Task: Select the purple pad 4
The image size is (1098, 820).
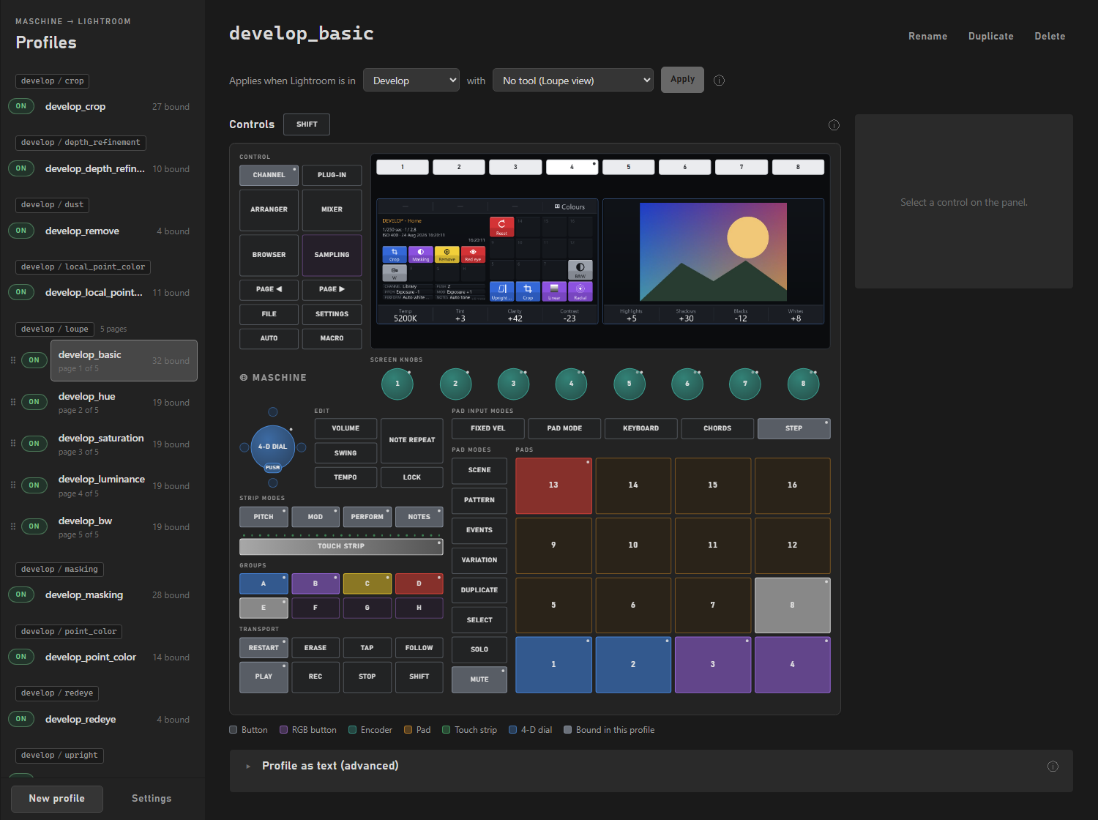Action: point(792,665)
